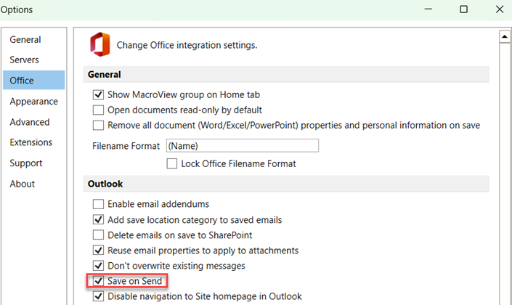Switch to the Servers tab
This screenshot has height=305, width=512.
(25, 60)
